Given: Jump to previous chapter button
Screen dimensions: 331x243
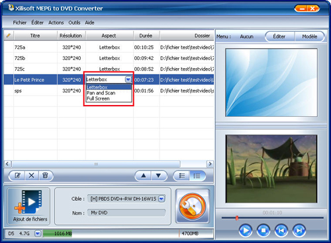Looking at the screenshot, I should 281,230.
